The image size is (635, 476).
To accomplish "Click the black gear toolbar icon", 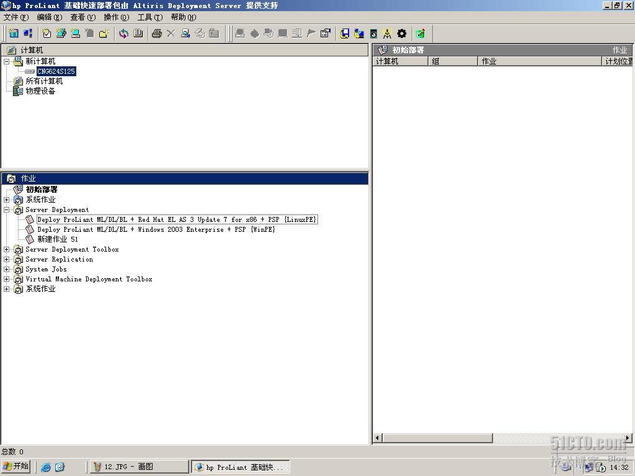I will 402,33.
